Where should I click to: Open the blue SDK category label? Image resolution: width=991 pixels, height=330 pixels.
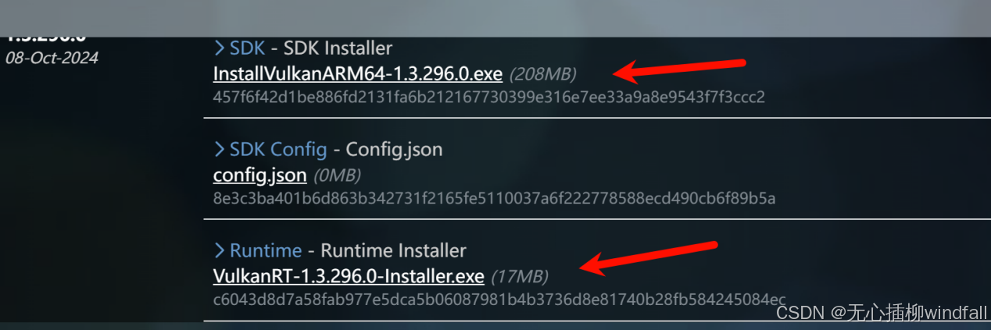point(248,48)
